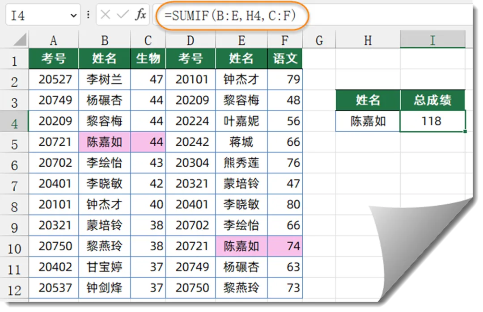Viewport: 483px width, 312px height.
Task: Click the Name Box displaying I4
Action: pyautogui.click(x=36, y=15)
